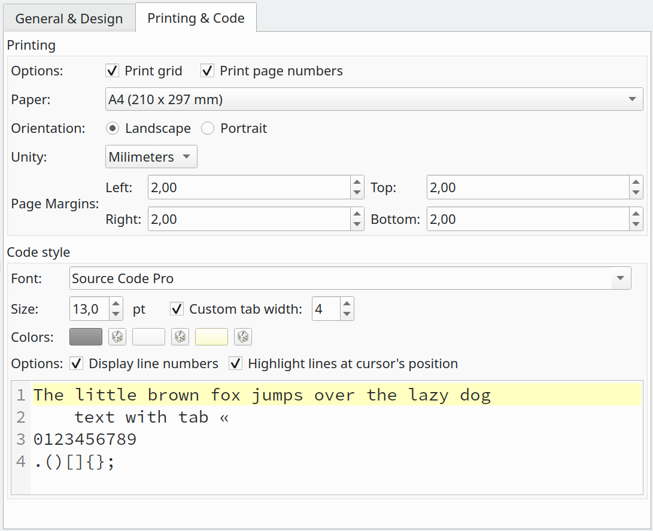The image size is (653, 531).
Task: Click the preview line 'text with tab'
Action: pyautogui.click(x=151, y=417)
